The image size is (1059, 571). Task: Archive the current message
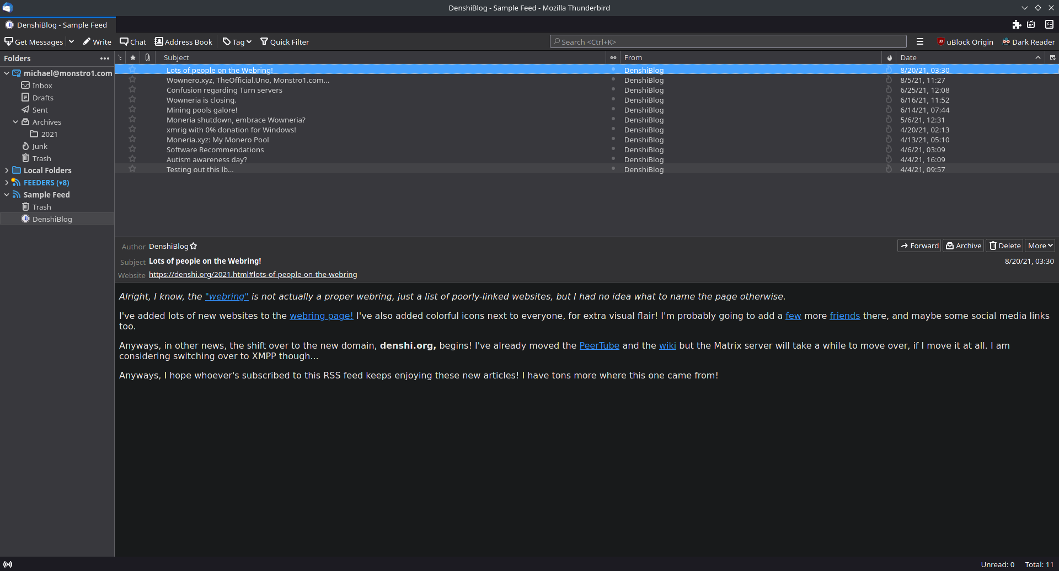(964, 246)
